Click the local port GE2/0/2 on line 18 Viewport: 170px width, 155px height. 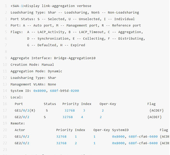[22, 117]
